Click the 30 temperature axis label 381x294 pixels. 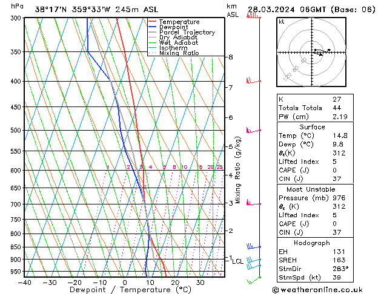(x=200, y=283)
